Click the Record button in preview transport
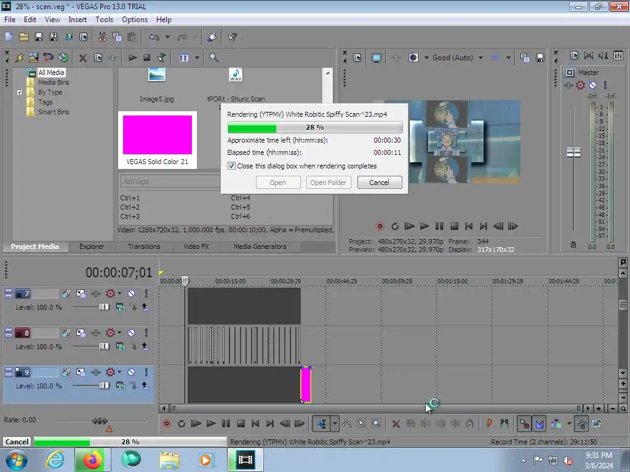 click(380, 226)
